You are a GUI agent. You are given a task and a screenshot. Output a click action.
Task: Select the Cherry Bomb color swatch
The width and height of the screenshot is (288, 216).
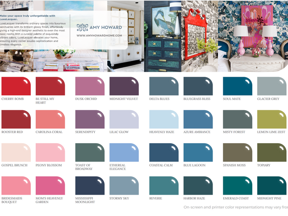point(16,86)
